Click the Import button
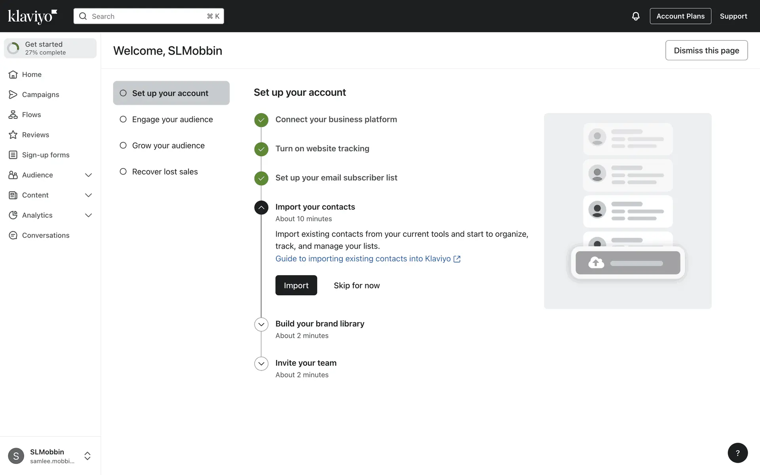The height and width of the screenshot is (475, 760). click(296, 285)
